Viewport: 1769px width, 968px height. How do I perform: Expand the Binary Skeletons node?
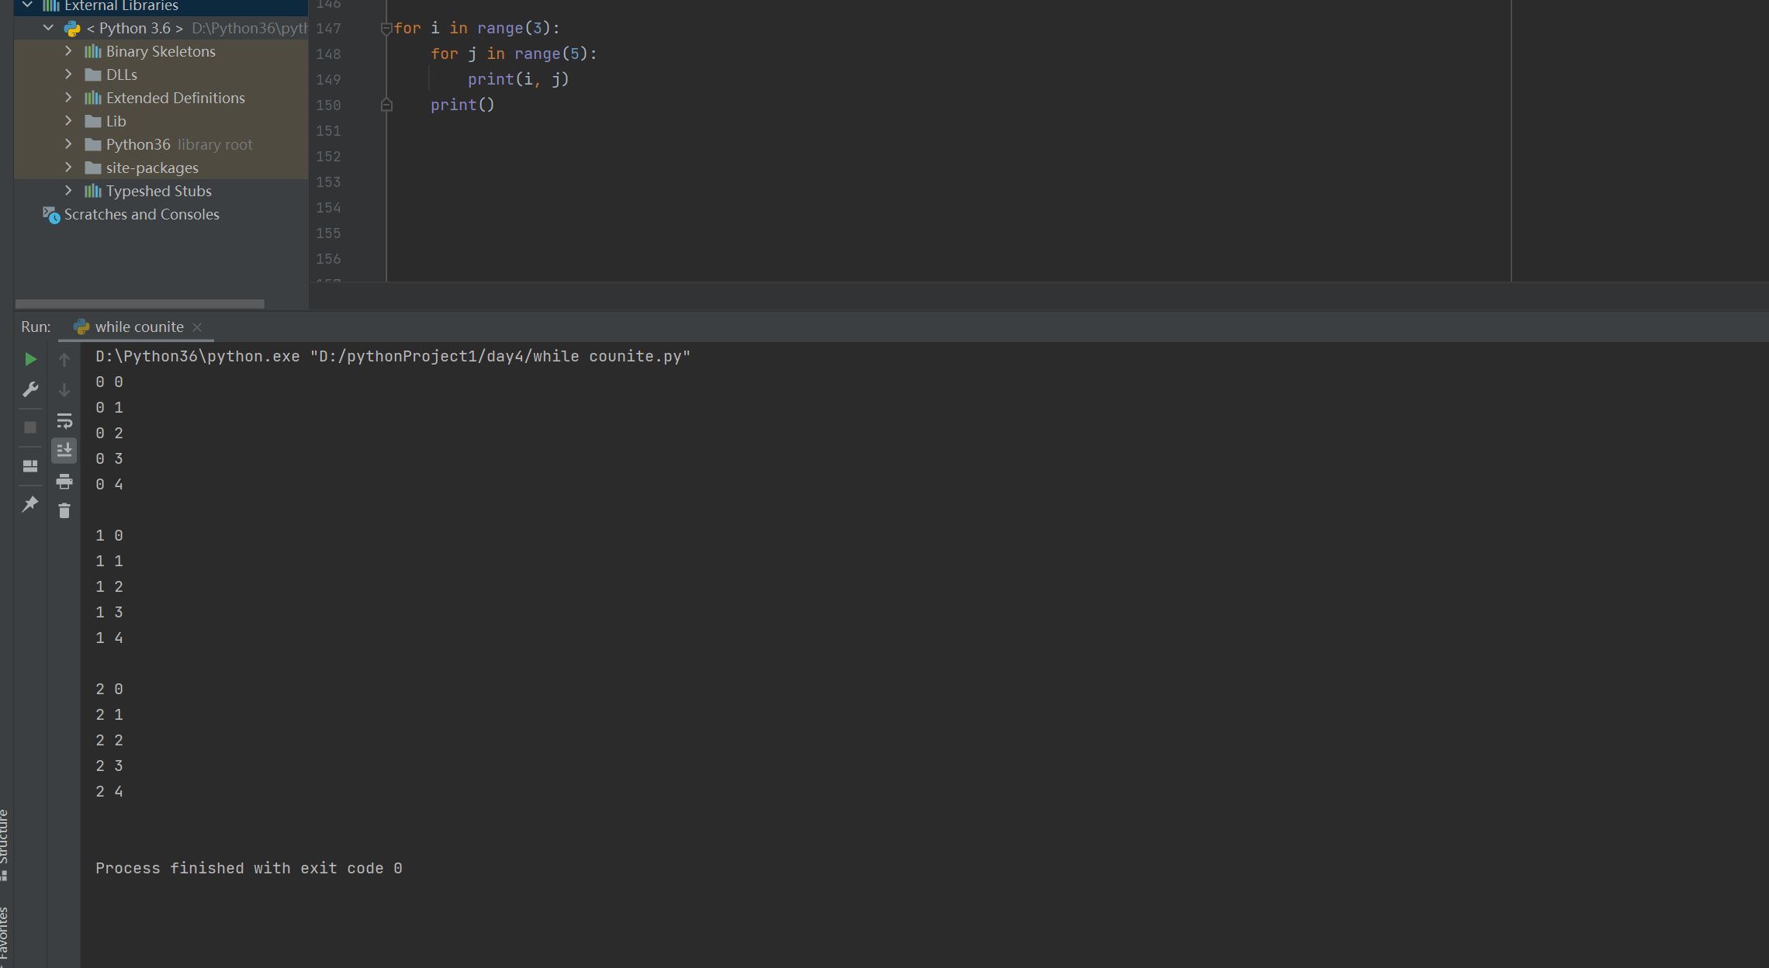[68, 51]
